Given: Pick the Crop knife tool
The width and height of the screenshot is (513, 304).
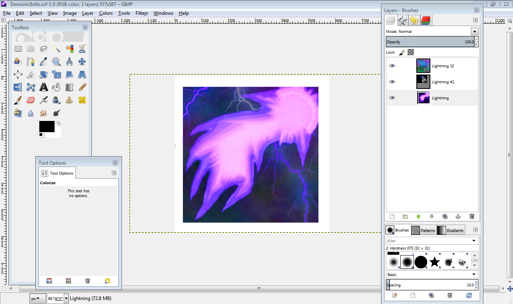Looking at the screenshot, I should [31, 74].
